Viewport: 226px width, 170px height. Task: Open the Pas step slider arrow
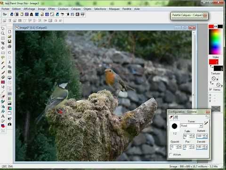tap(193, 147)
